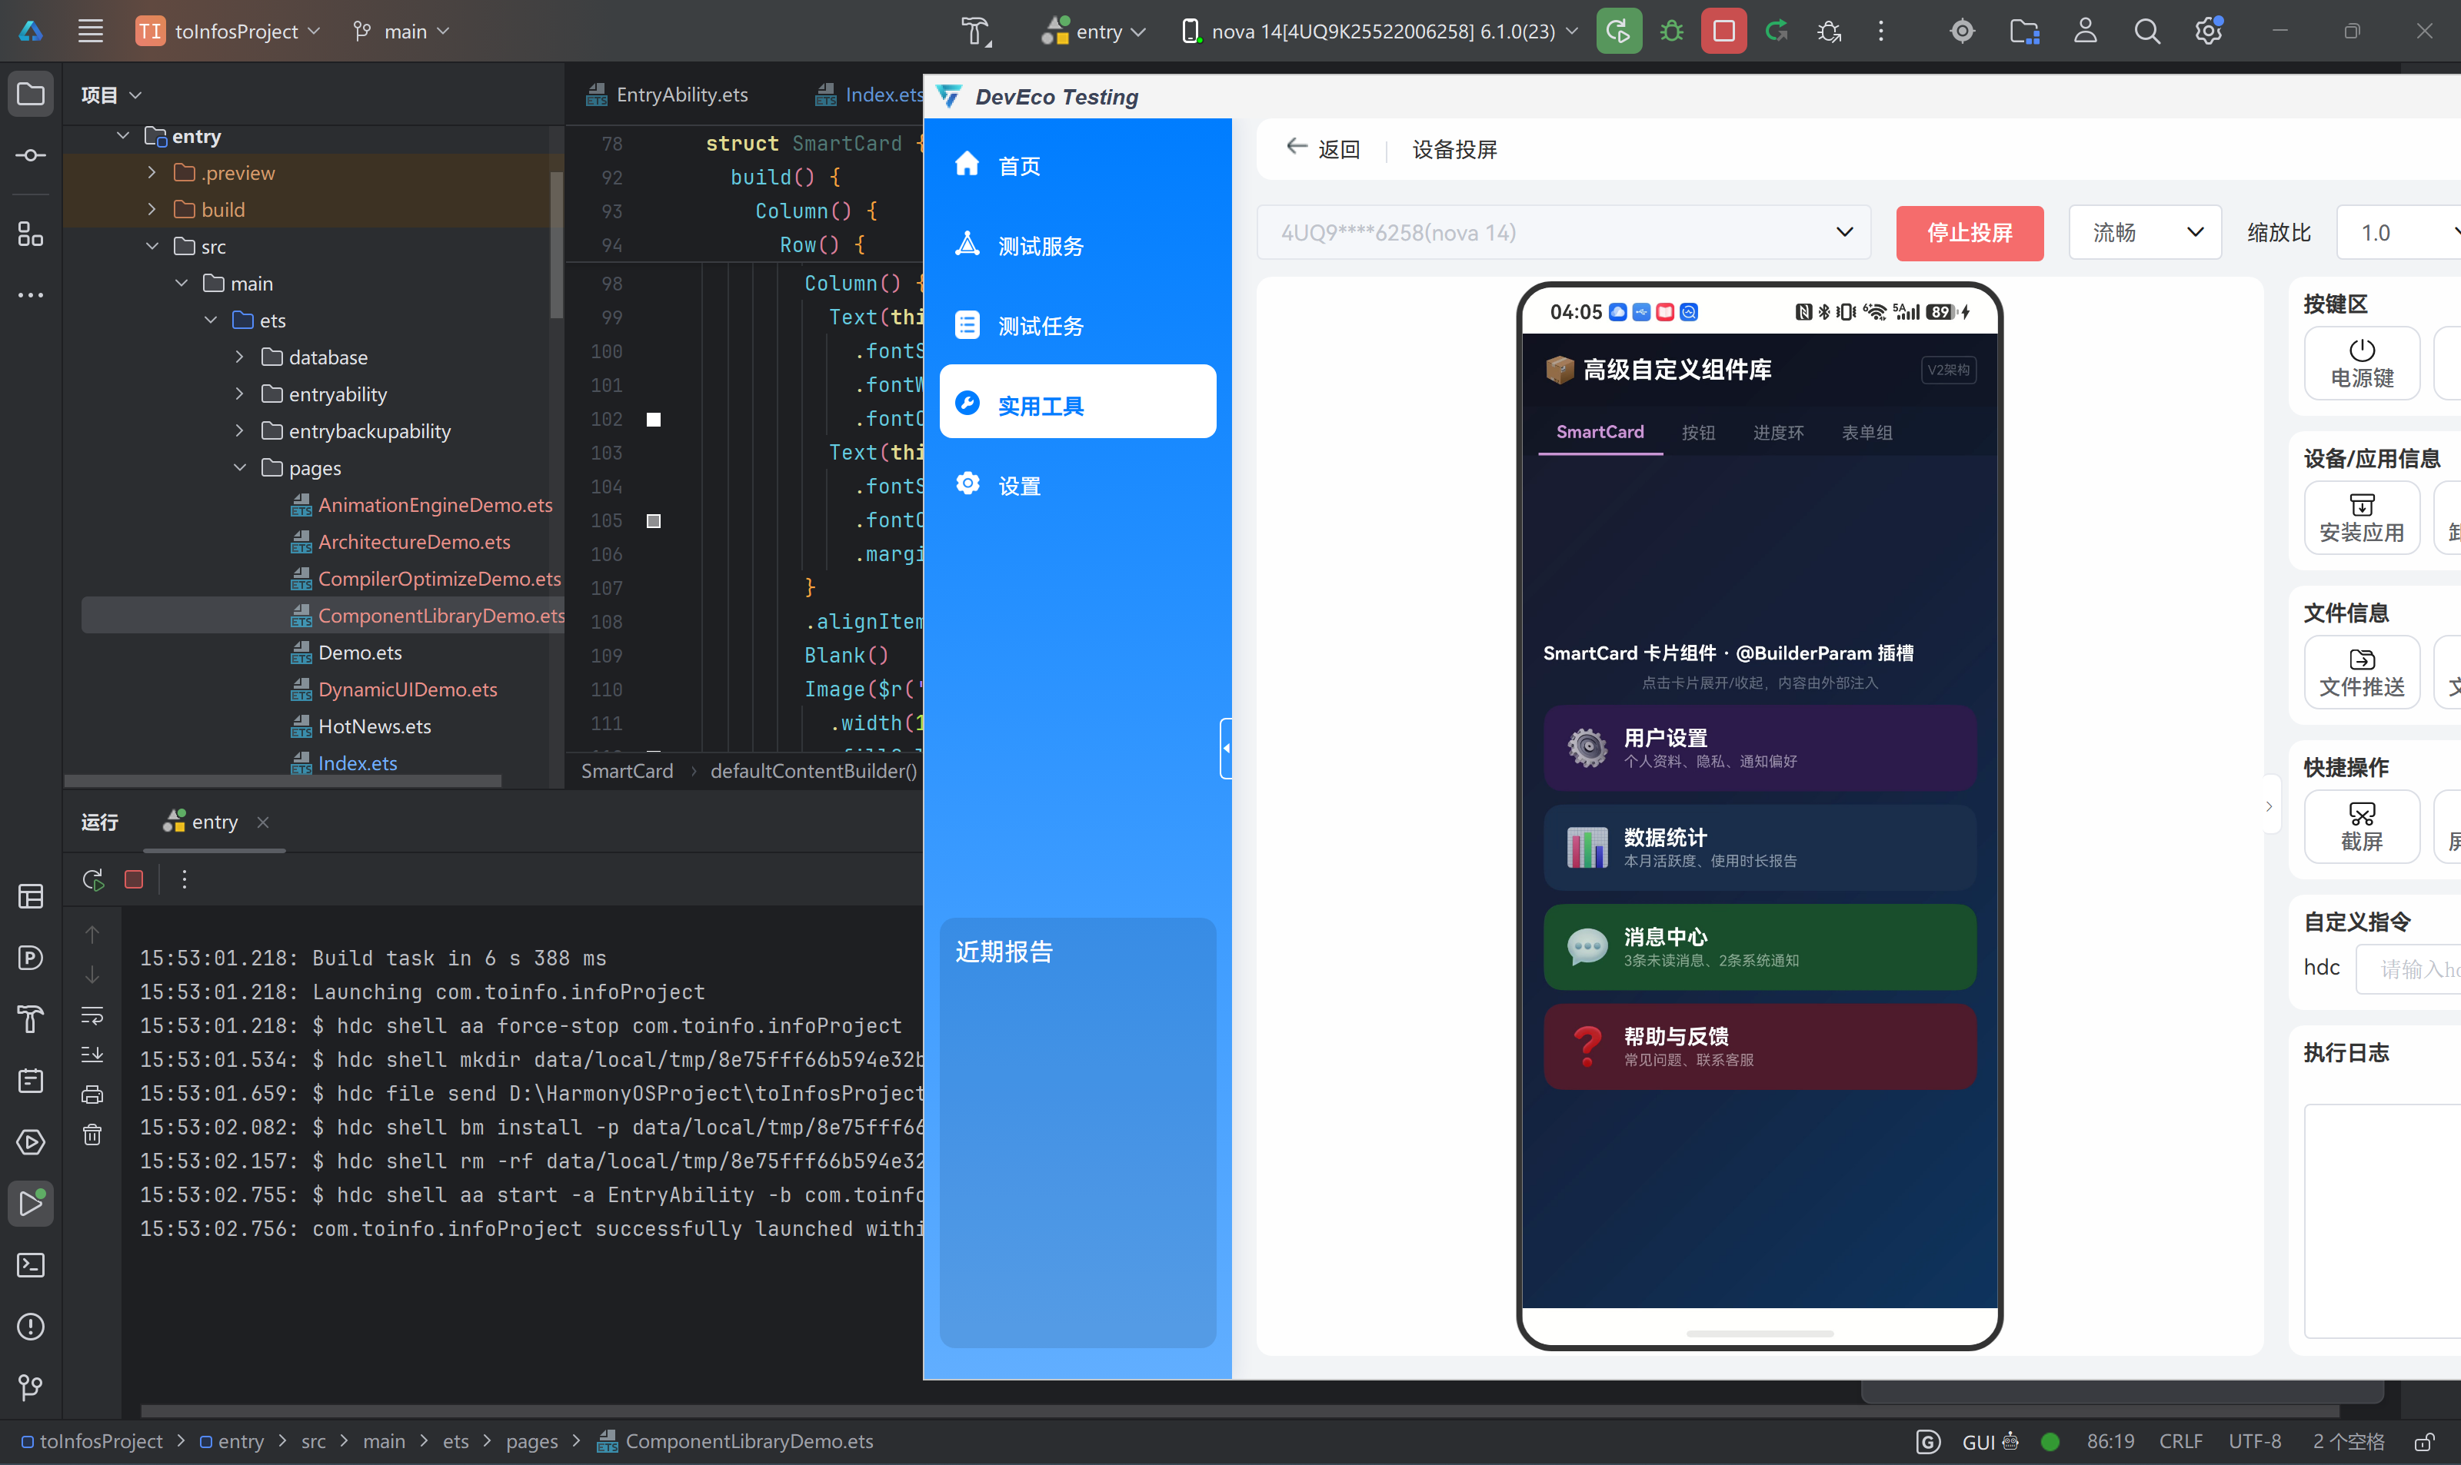Open the 缩放比 1.0 dropdown
Screen dimensions: 2461x1465
click(2399, 233)
